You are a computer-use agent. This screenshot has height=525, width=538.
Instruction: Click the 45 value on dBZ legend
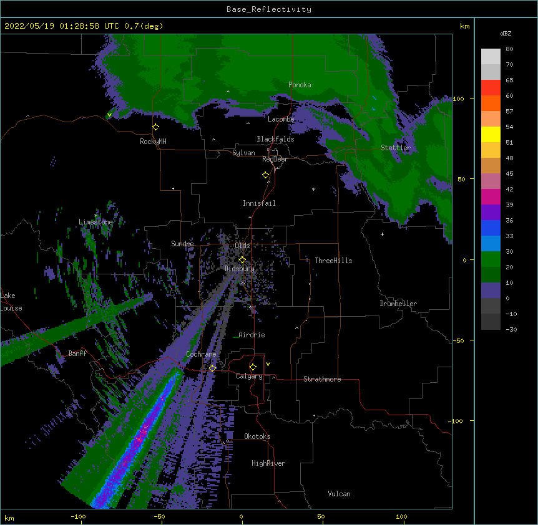509,174
